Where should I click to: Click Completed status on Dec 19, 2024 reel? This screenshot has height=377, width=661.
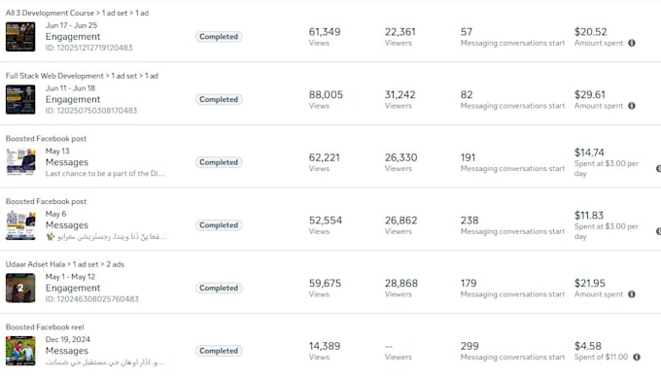tap(219, 351)
